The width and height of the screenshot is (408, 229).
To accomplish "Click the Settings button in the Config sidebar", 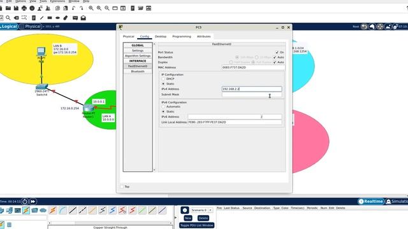I will point(138,51).
